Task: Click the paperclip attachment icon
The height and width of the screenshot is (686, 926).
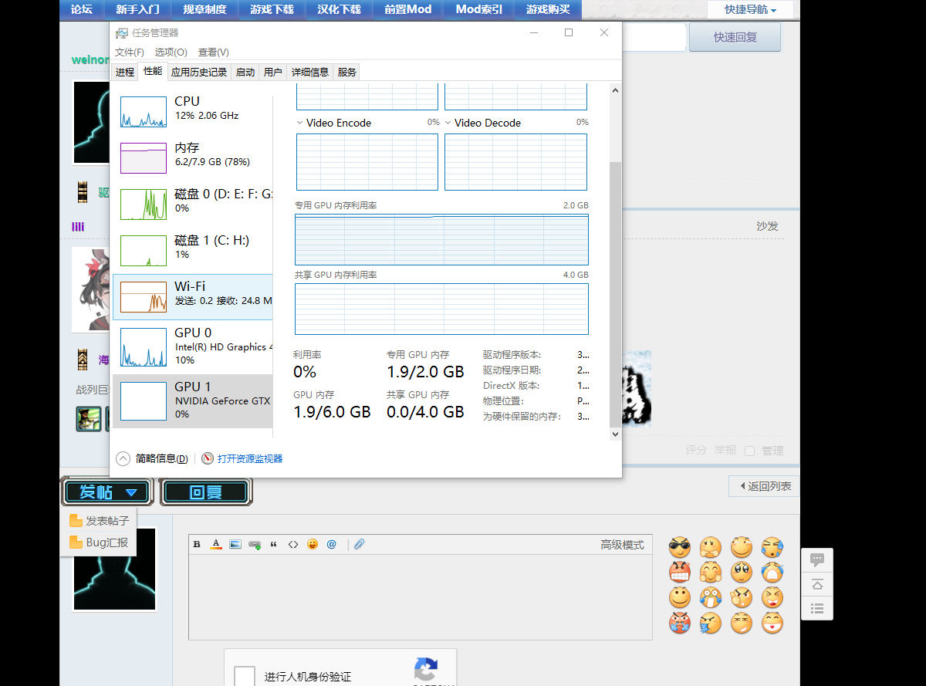Action: click(359, 544)
